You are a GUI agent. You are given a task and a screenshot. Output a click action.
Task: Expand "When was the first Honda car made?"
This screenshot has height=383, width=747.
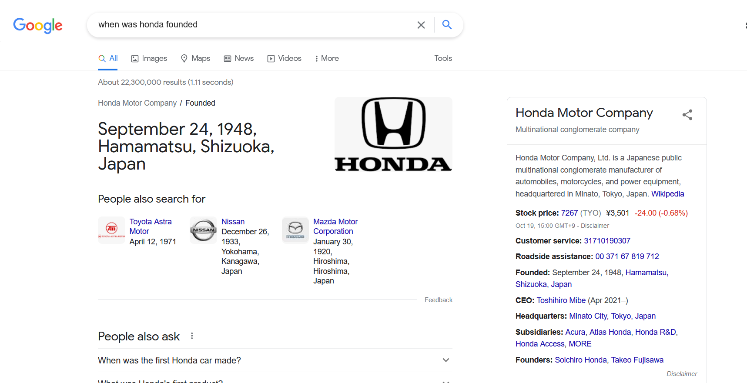tap(446, 360)
